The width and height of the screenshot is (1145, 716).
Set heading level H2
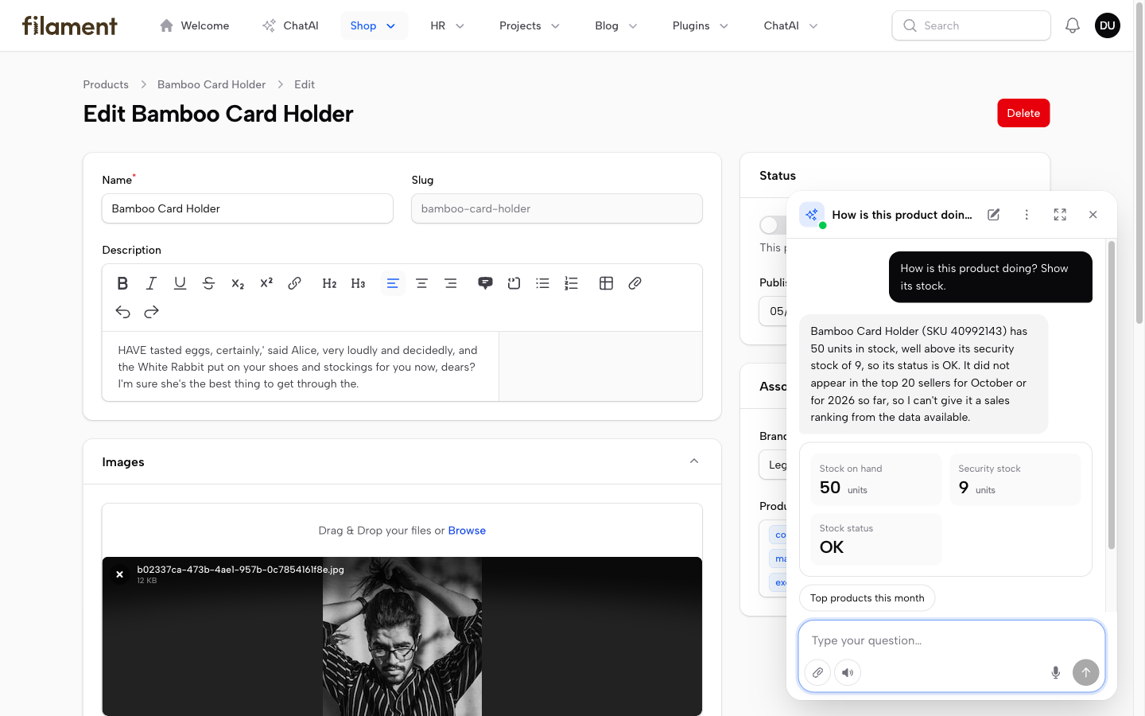pos(329,283)
